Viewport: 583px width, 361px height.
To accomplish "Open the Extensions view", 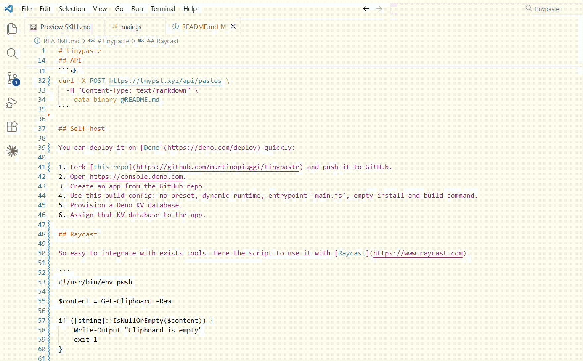I will (12, 127).
